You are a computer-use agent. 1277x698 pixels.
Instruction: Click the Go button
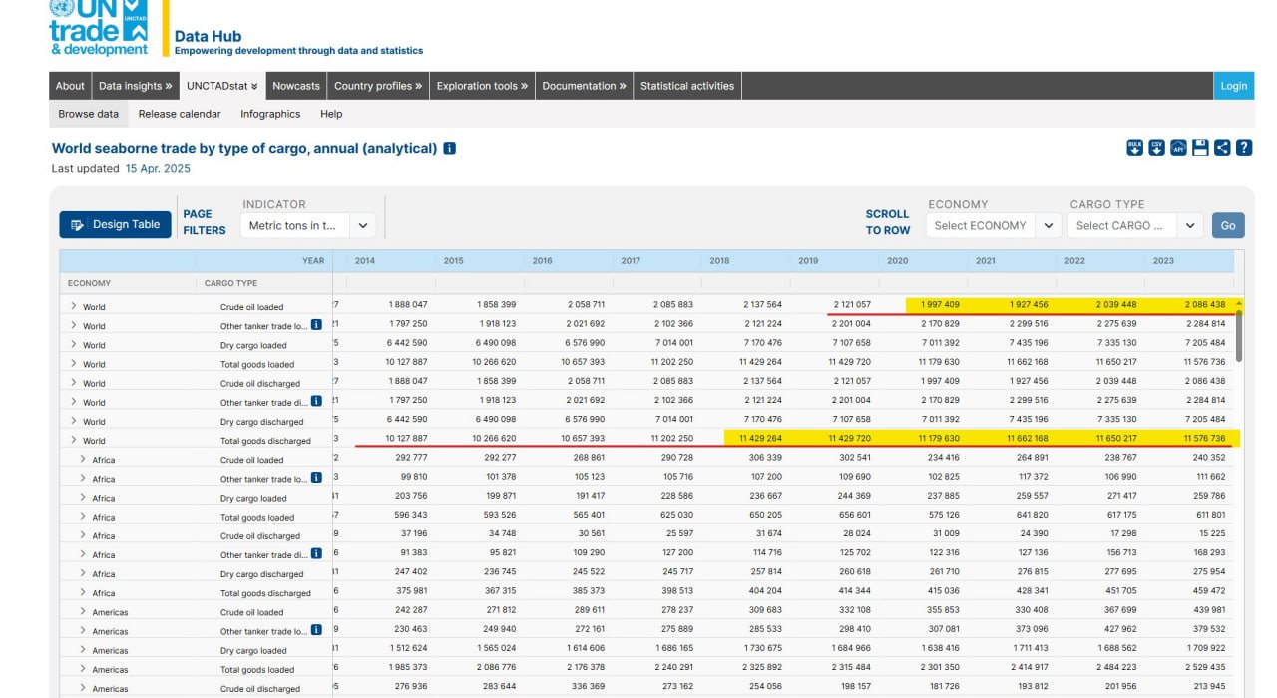click(1228, 225)
